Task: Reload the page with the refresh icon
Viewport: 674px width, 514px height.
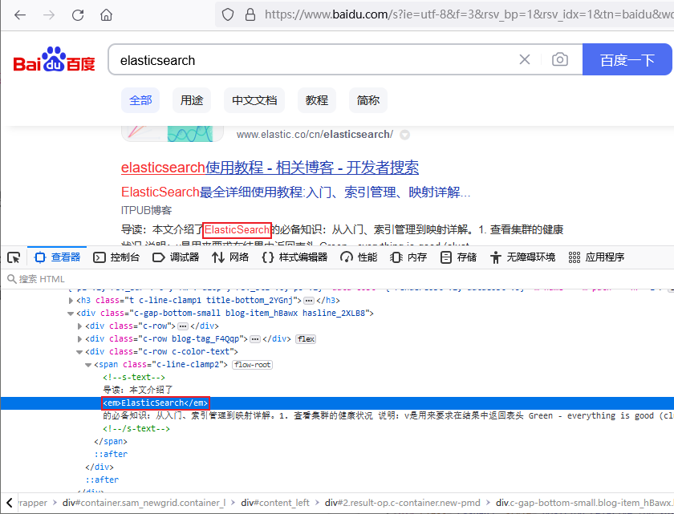Action: (78, 15)
